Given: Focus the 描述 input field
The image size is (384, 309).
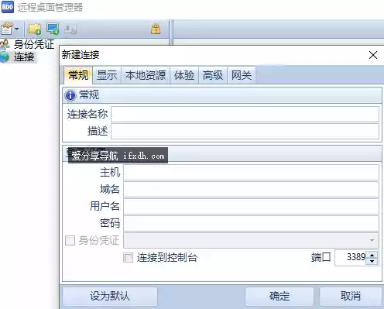Looking at the screenshot, I should pyautogui.click(x=245, y=131).
